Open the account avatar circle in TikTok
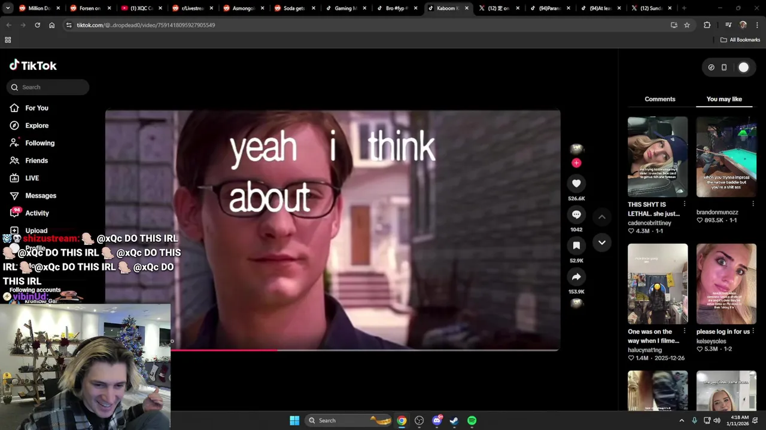Viewport: 766px width, 430px height. (x=743, y=67)
